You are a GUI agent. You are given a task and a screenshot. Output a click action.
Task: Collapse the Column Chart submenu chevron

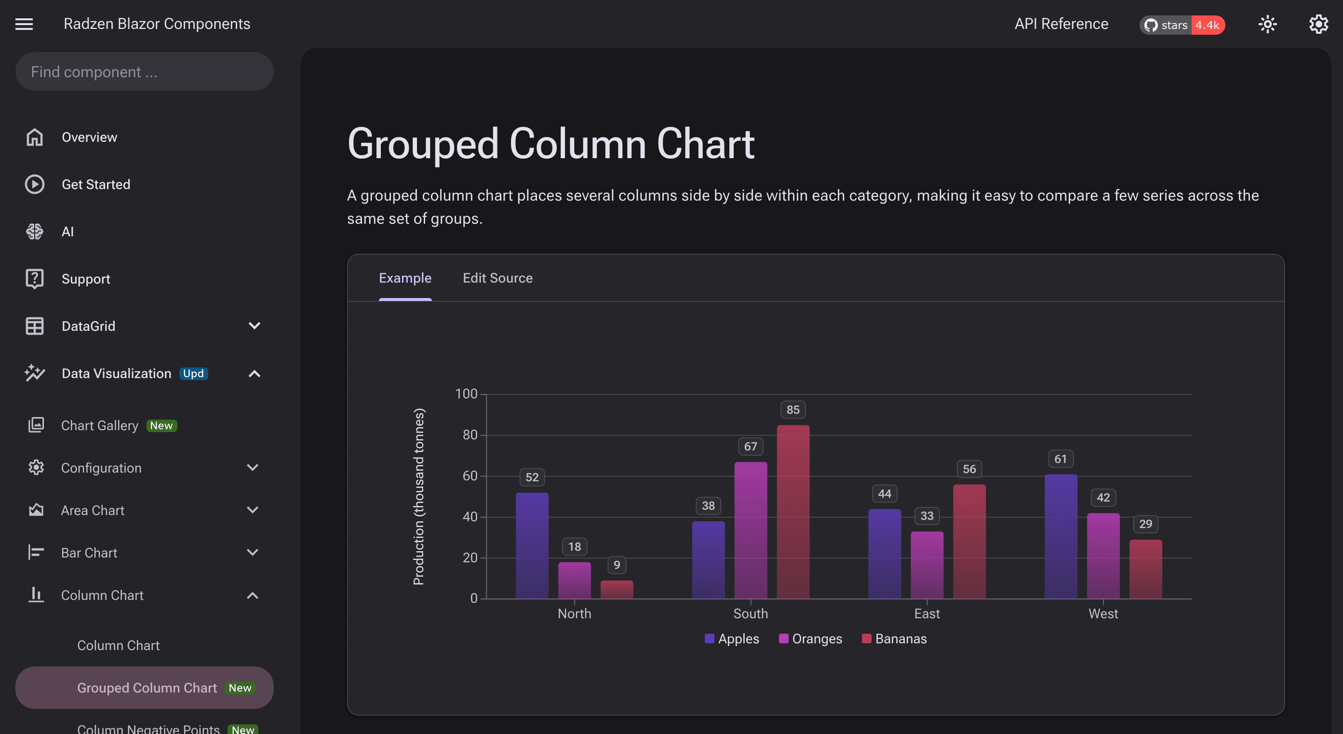(253, 595)
